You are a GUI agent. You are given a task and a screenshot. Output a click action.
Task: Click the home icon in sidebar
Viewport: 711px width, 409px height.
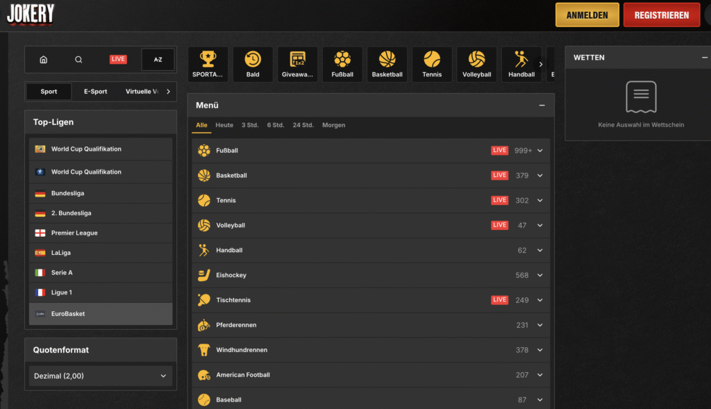(44, 60)
